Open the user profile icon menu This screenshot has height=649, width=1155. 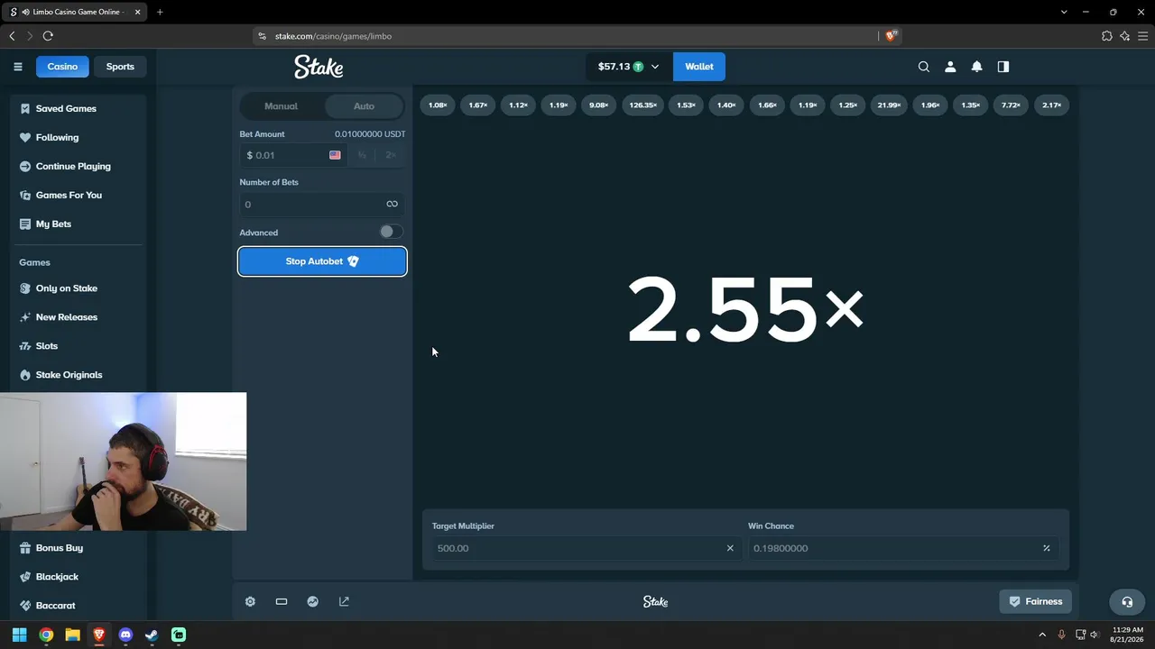[950, 67]
